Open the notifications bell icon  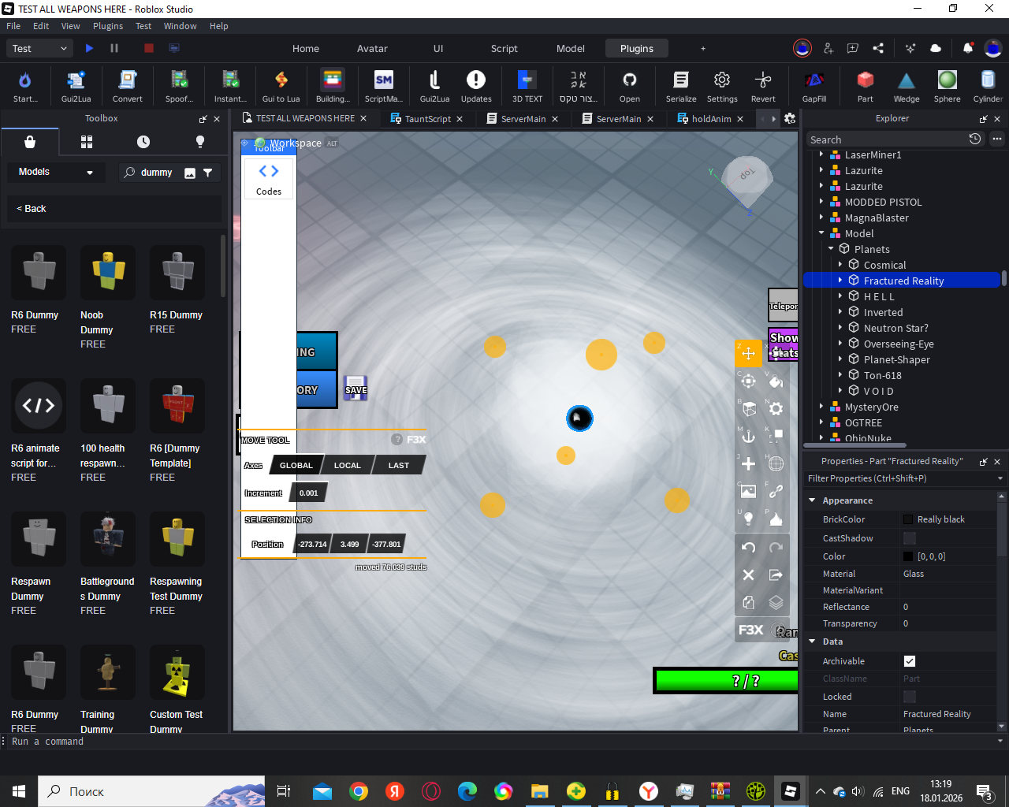(x=967, y=48)
